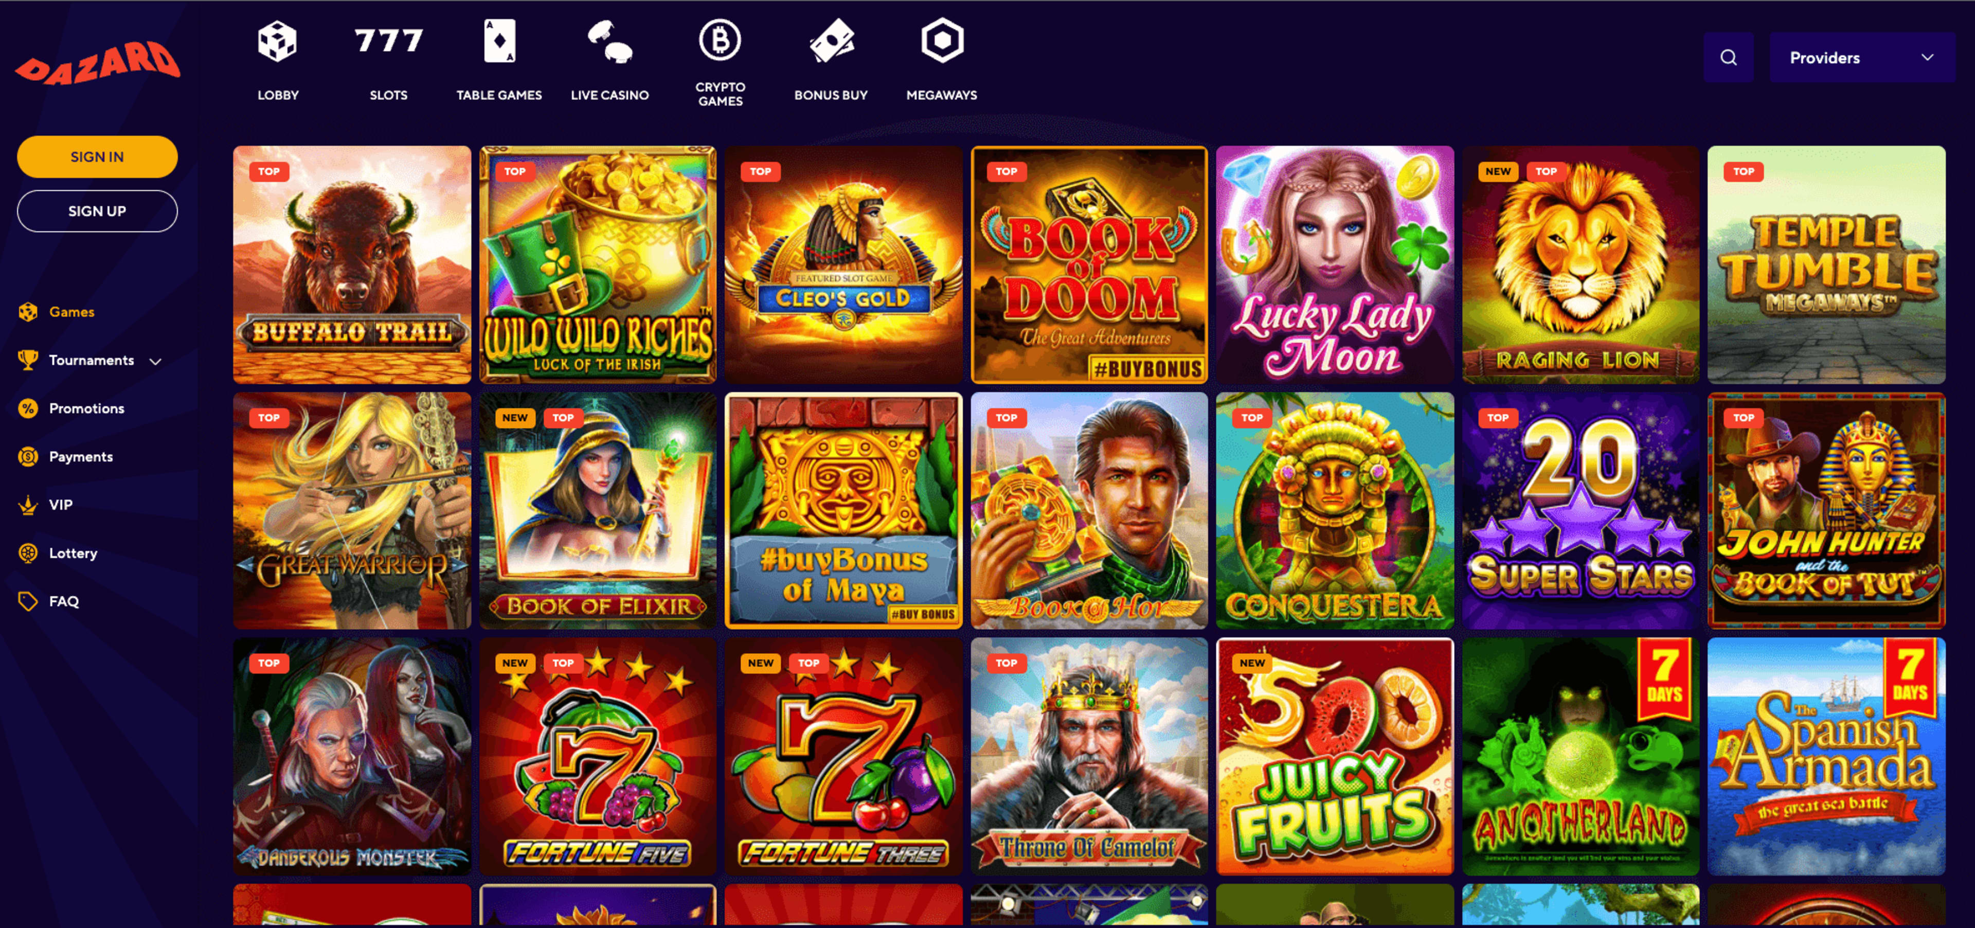Select the Megaways hexagon icon
1975x928 pixels.
(x=942, y=41)
